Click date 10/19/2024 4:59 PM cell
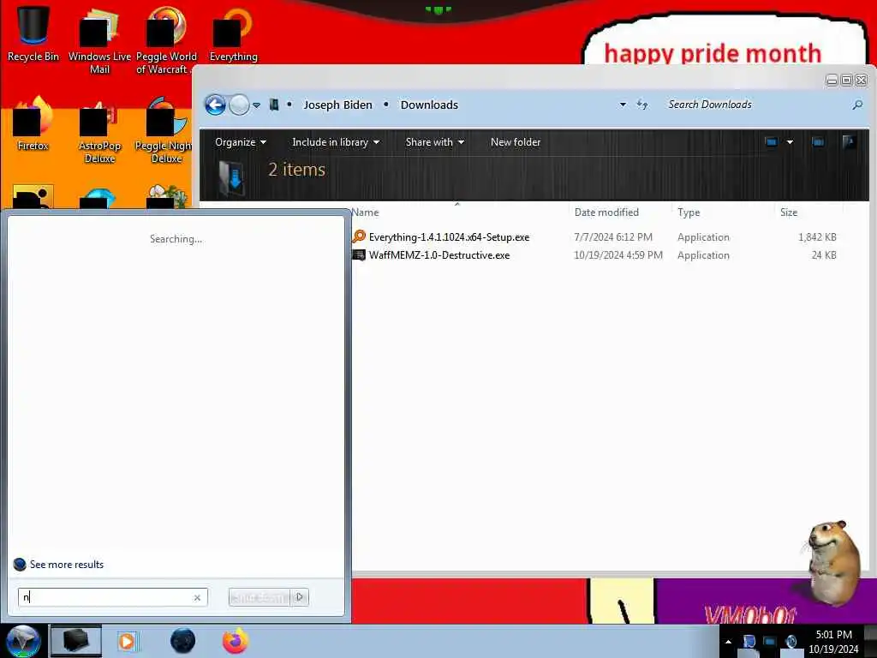This screenshot has height=658, width=877. [618, 255]
